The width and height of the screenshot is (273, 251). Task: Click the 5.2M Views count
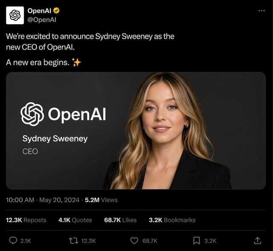(102, 200)
